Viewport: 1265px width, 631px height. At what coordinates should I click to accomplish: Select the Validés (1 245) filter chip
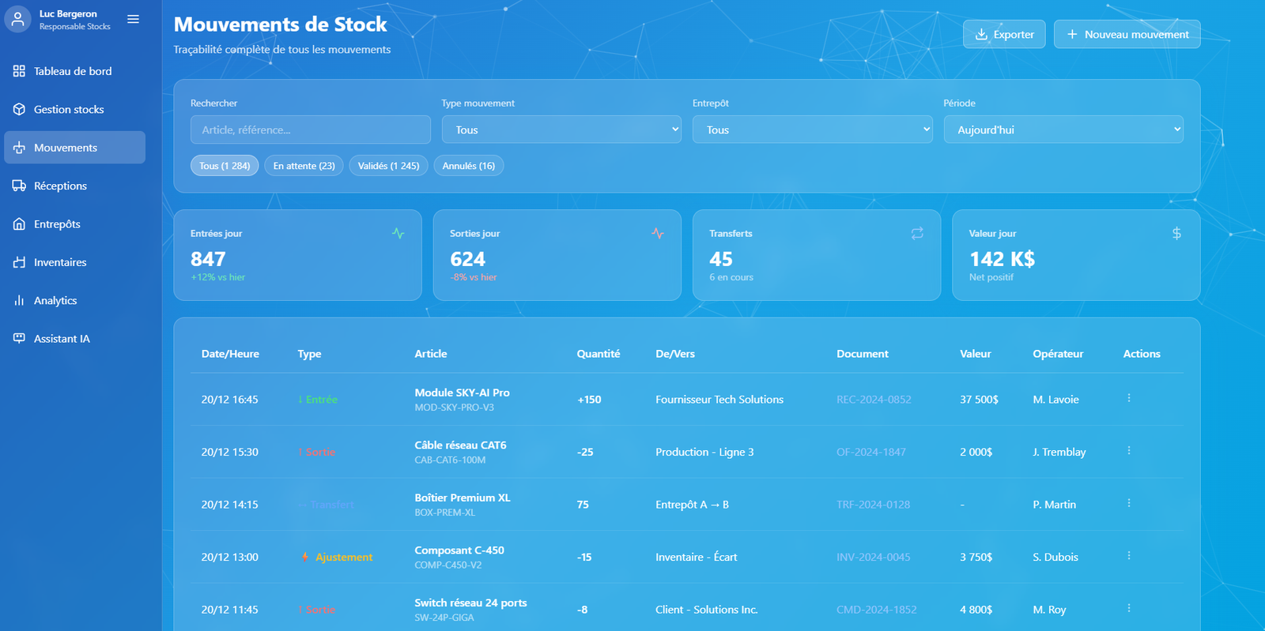[x=388, y=166]
